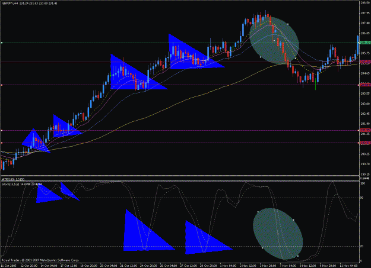Click the green price tag 206.33
Screen dimensions: 371x268
coord(365,43)
